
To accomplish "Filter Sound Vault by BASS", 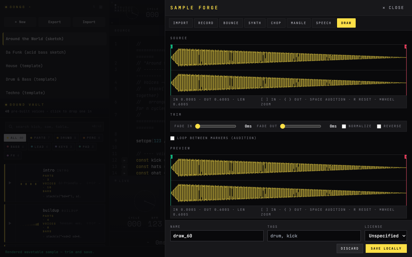I will point(15,146).
